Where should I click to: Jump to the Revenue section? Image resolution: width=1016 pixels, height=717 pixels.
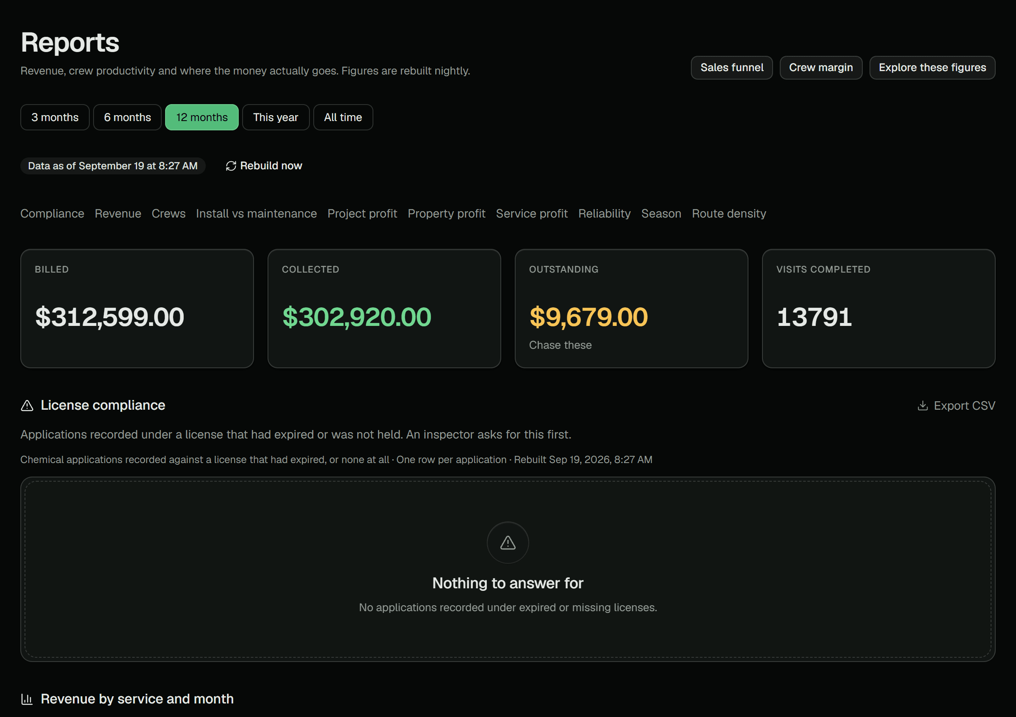(x=118, y=214)
